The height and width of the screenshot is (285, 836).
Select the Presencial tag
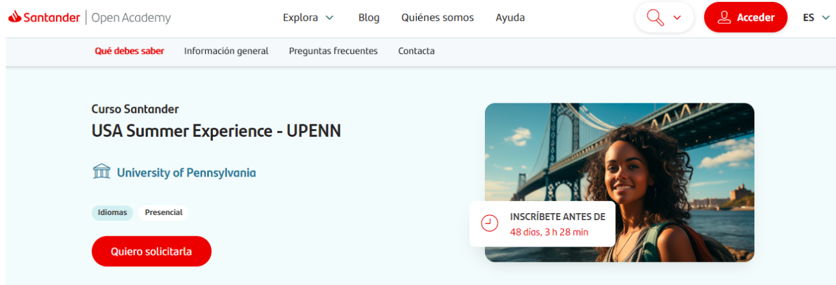tap(163, 212)
